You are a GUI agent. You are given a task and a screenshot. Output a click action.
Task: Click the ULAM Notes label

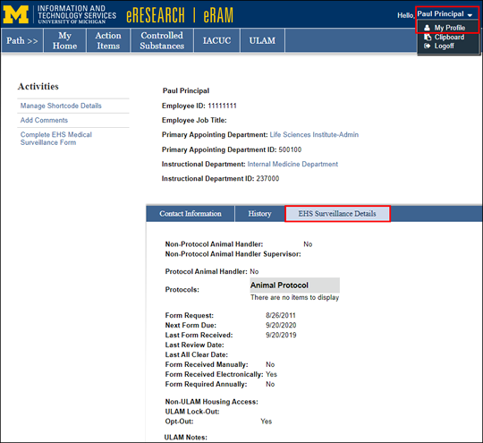(186, 437)
